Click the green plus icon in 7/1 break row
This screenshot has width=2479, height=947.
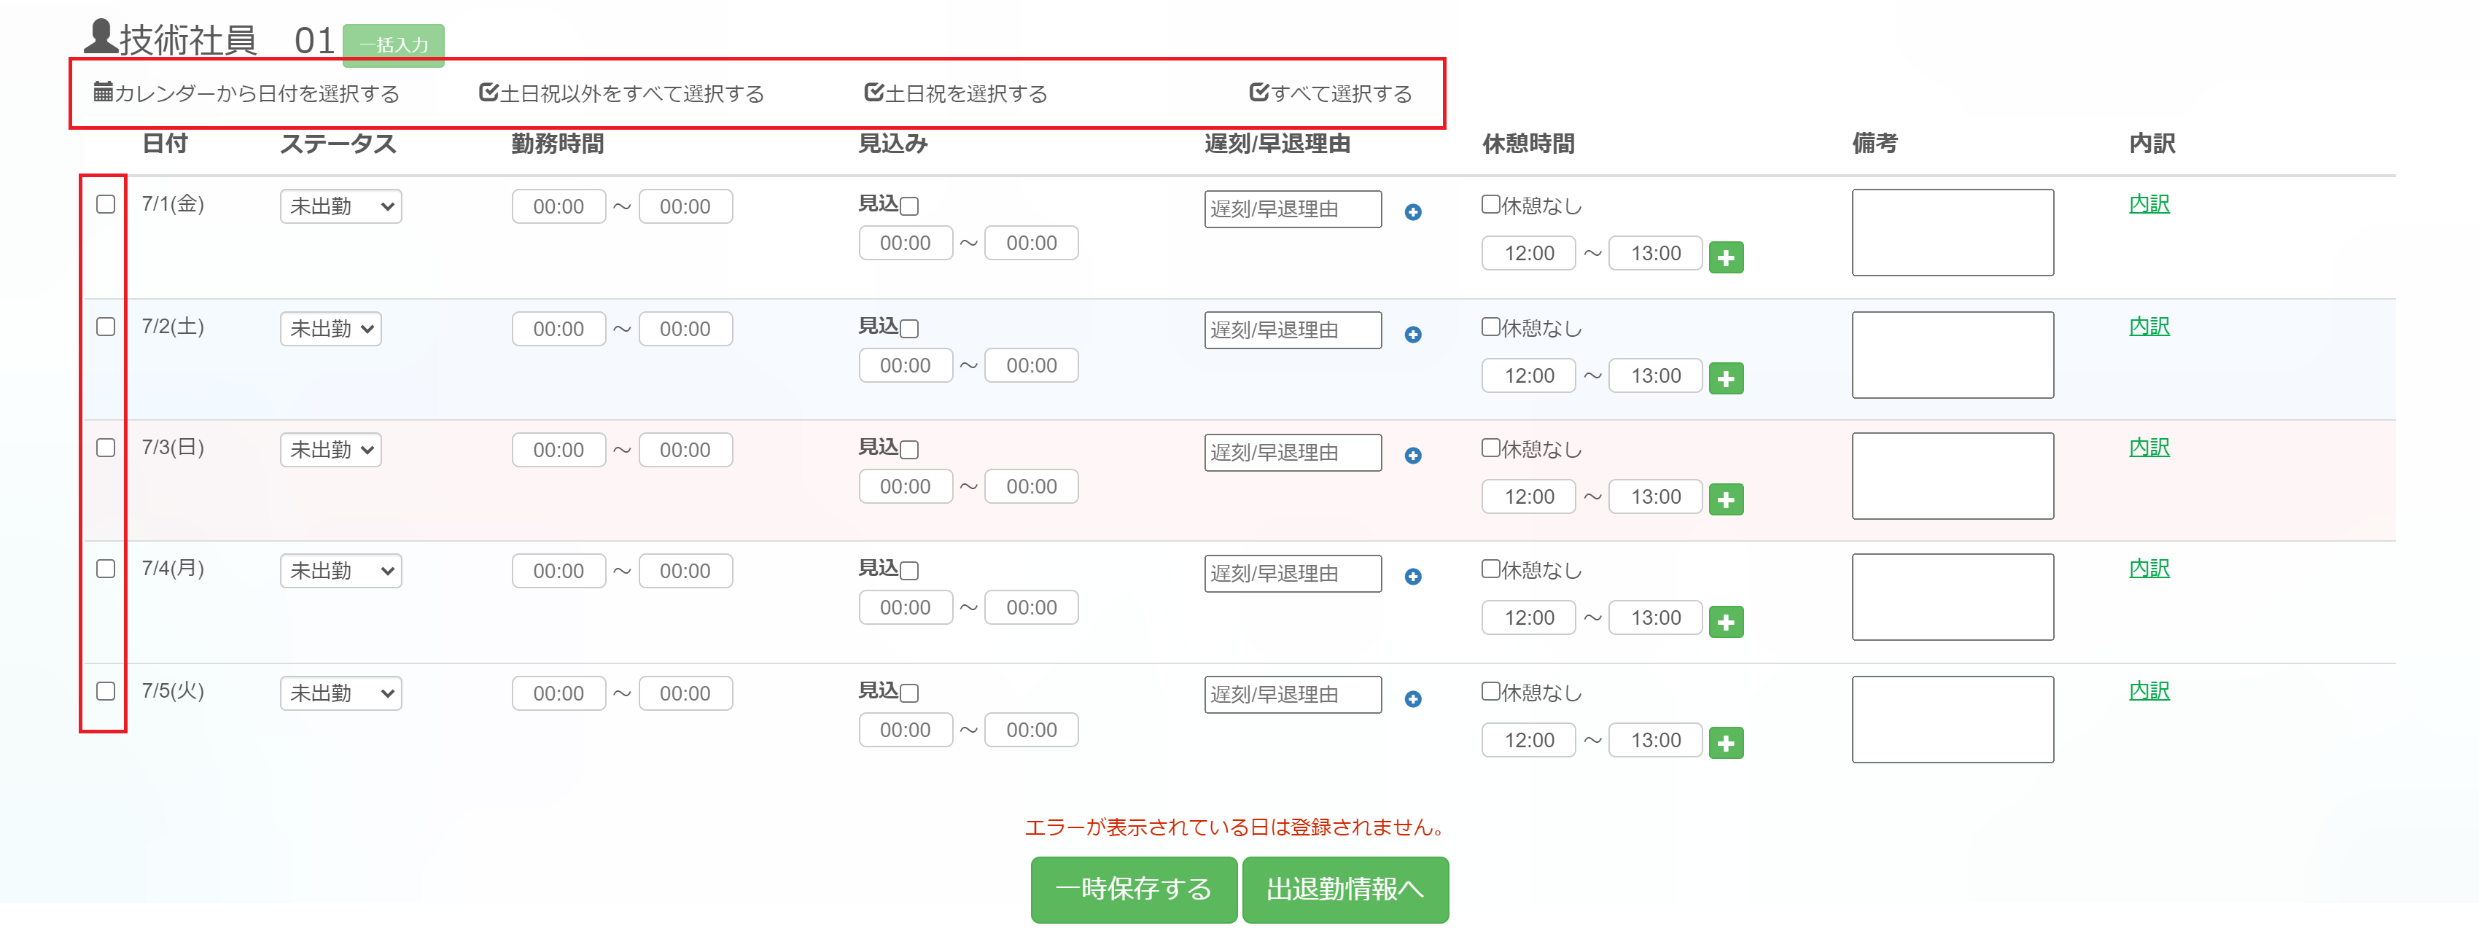point(1724,258)
